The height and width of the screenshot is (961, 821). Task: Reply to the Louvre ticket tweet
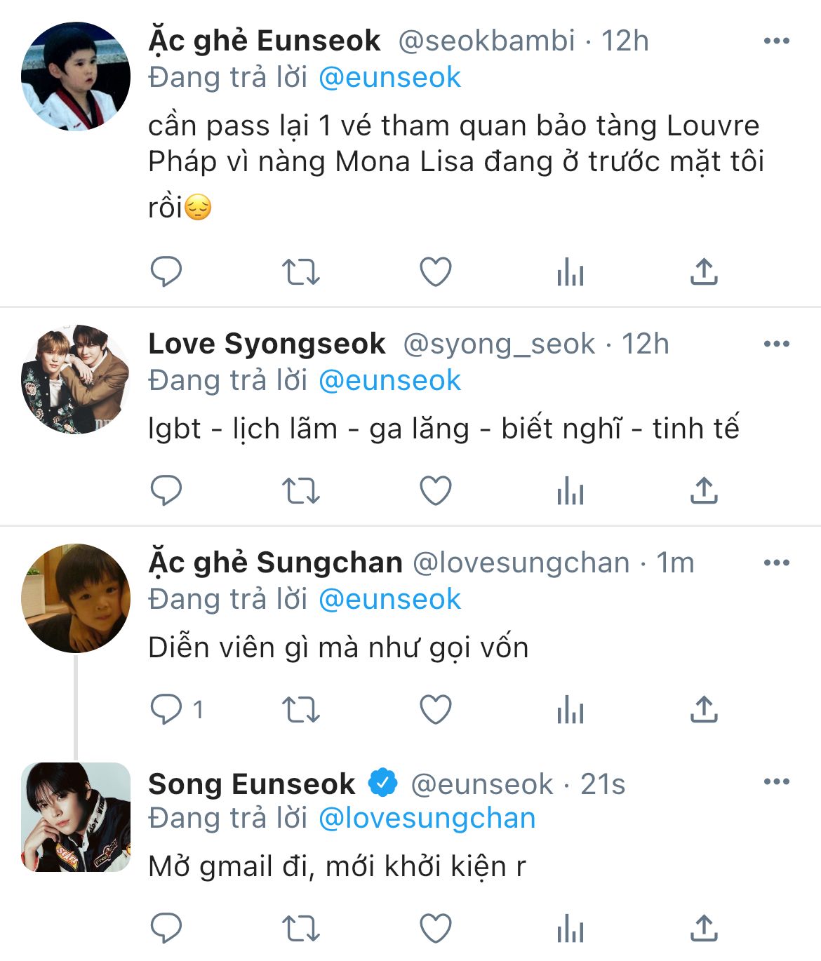pos(166,272)
